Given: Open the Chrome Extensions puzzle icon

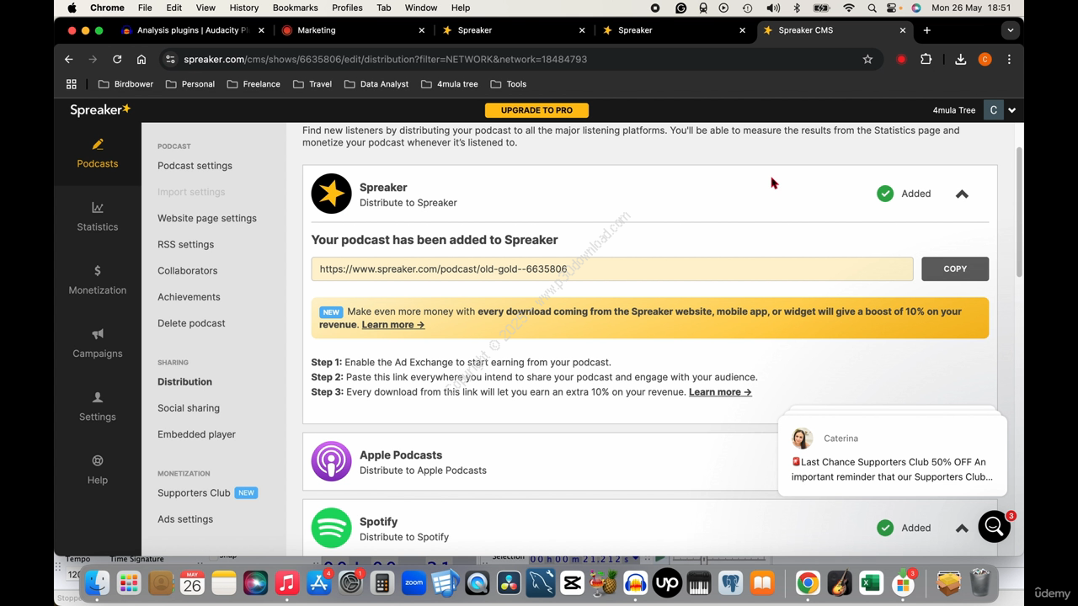Looking at the screenshot, I should point(926,59).
